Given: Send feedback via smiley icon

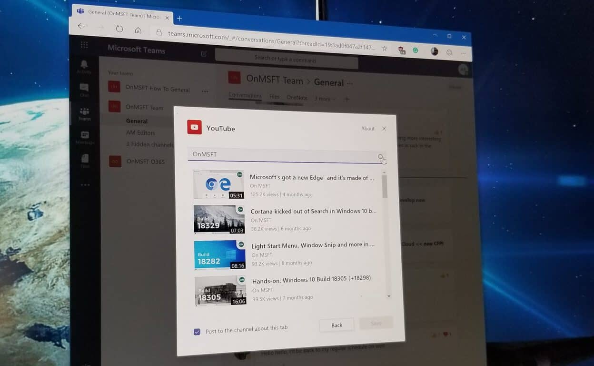Looking at the screenshot, I should point(449,52).
